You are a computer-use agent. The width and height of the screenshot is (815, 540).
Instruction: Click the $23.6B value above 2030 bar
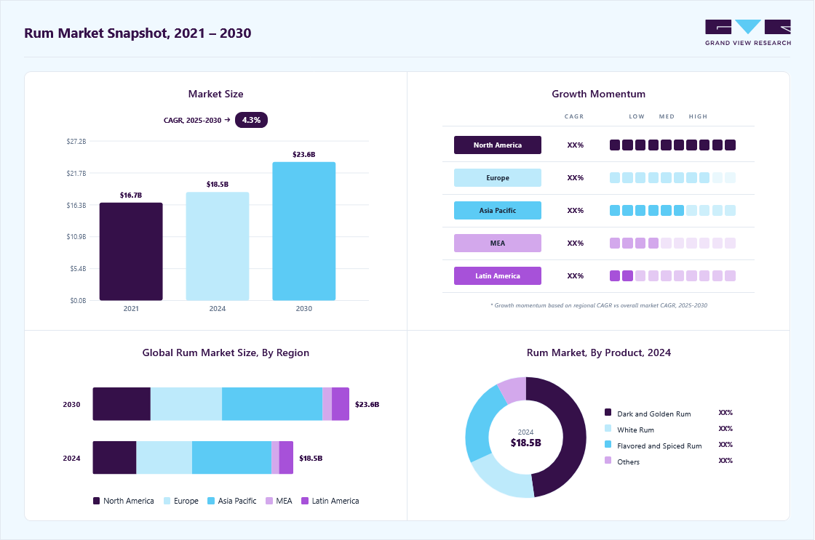coord(304,155)
